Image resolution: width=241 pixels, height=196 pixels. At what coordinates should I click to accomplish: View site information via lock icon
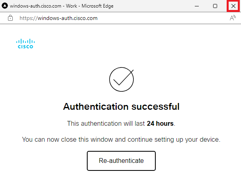(x=10, y=18)
